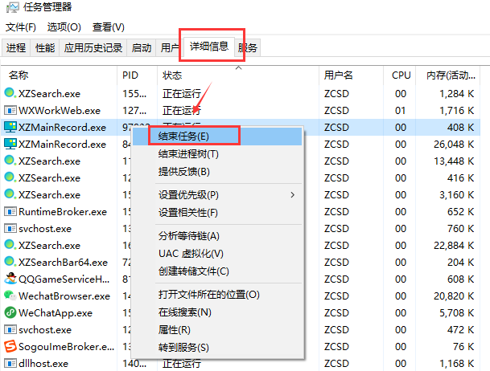490x371 pixels.
Task: Click the XZSearch.exe icon using 22,884 K
Action: 10,245
